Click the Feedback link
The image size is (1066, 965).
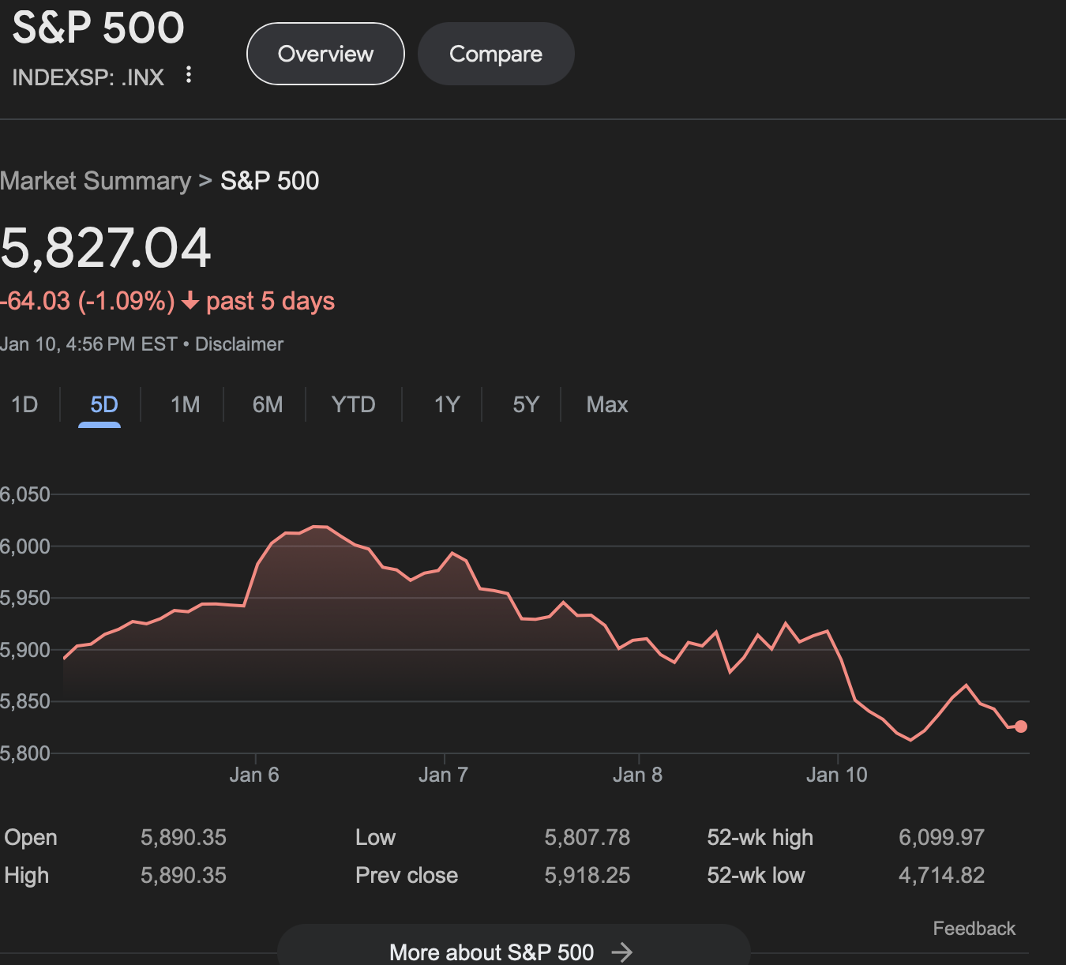click(x=974, y=929)
